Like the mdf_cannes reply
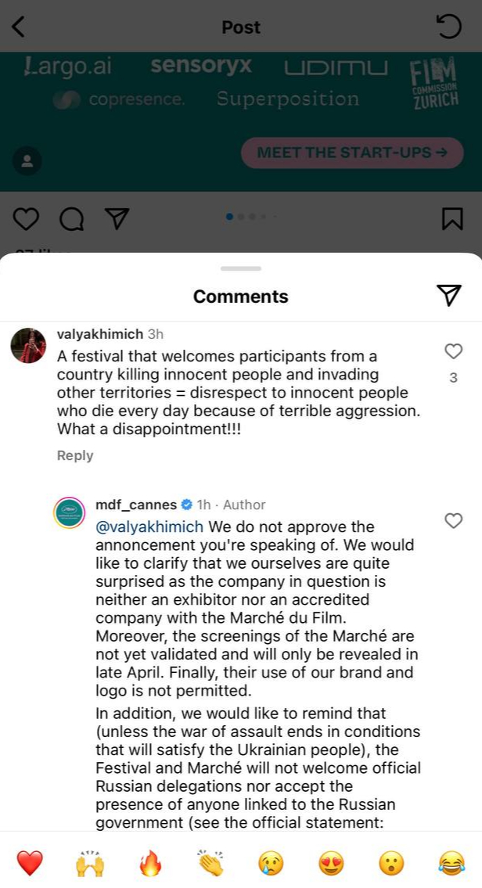482x888 pixels. (453, 520)
